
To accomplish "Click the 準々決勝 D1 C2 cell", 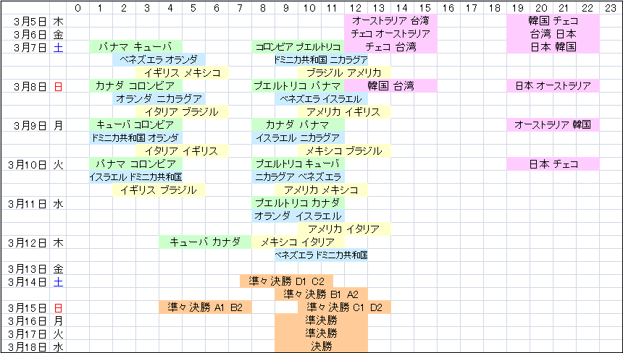I will (x=286, y=281).
